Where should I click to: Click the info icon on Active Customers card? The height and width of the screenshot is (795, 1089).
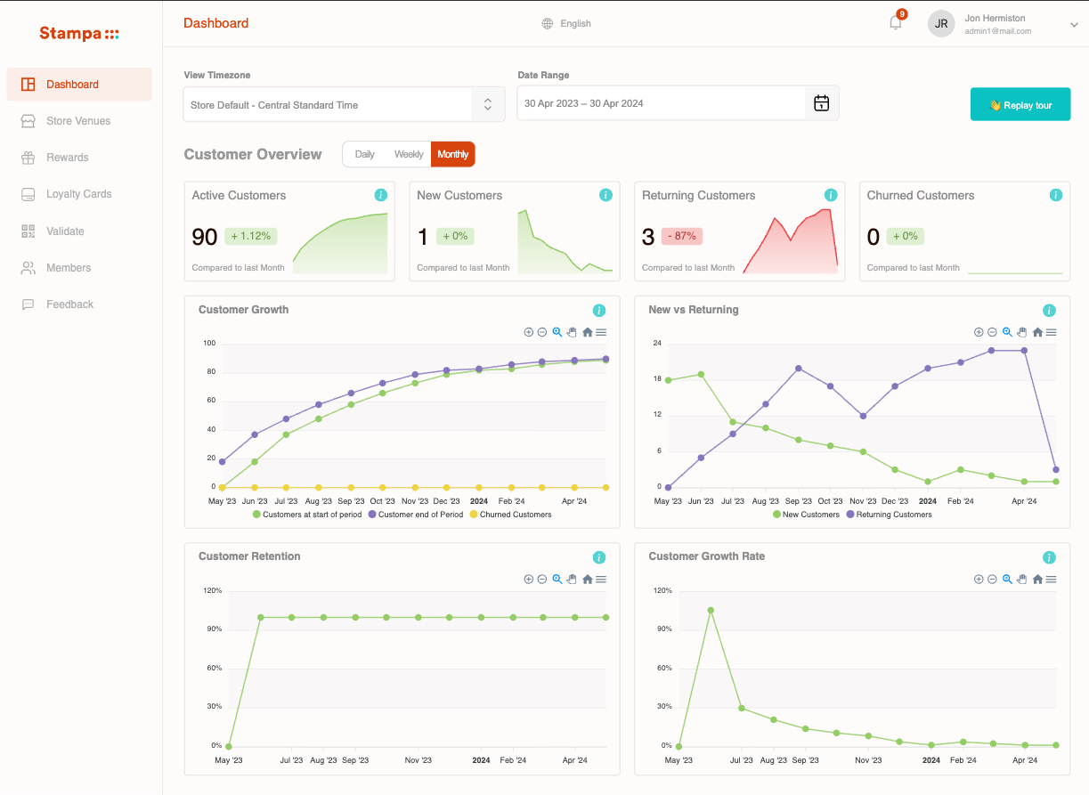[x=381, y=194]
